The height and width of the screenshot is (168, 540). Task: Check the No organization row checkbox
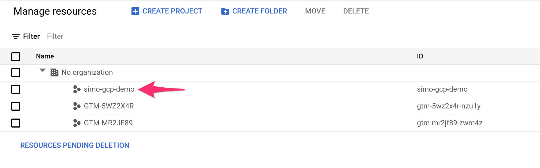pyautogui.click(x=16, y=72)
